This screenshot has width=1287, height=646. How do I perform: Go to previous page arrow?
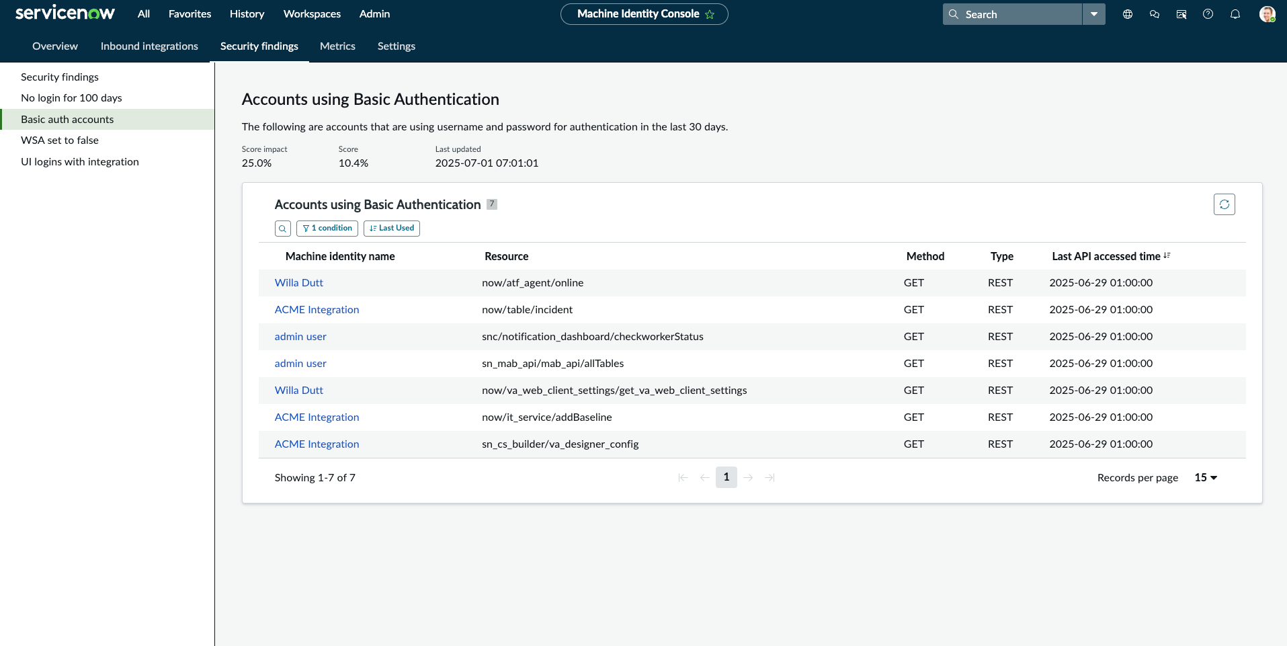tap(705, 477)
